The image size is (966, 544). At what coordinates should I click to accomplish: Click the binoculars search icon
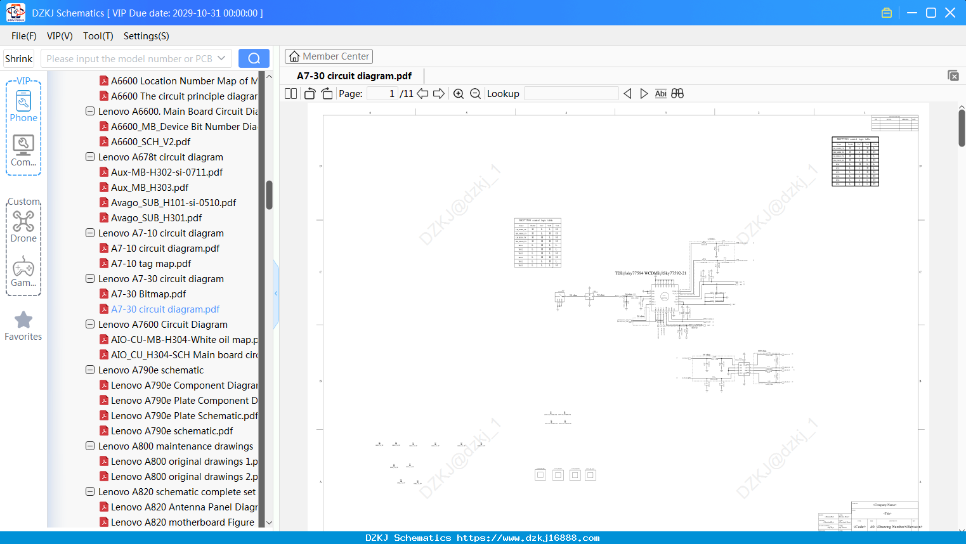[677, 93]
